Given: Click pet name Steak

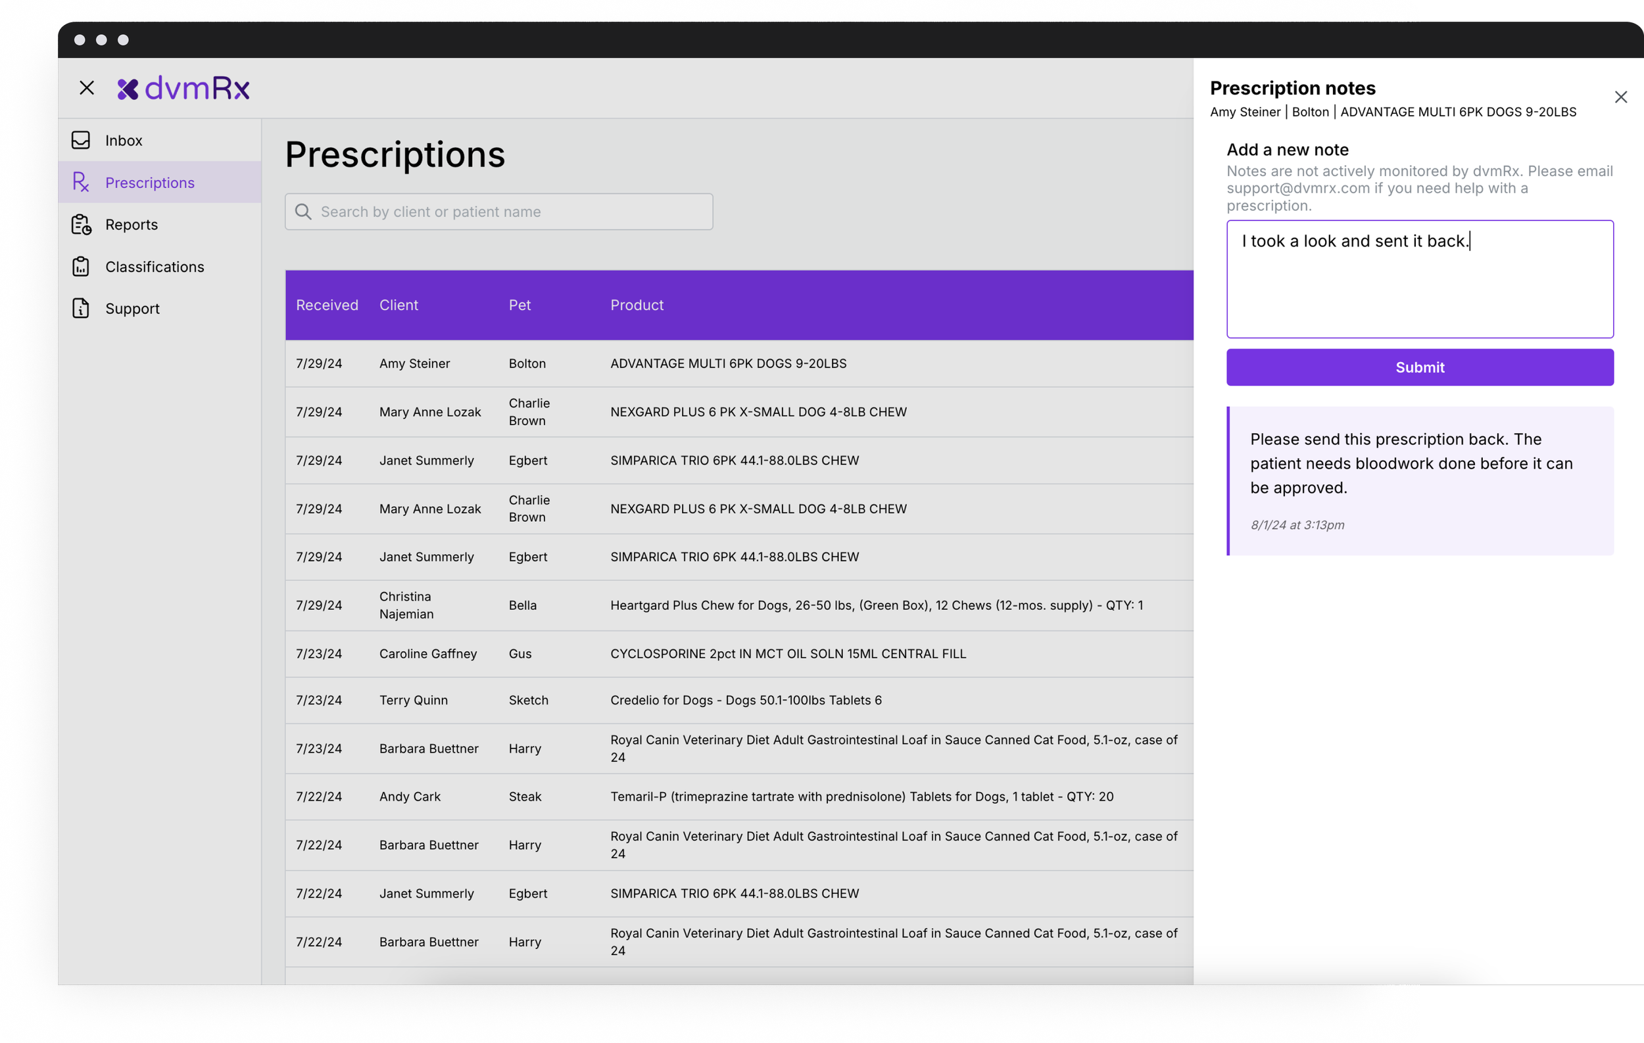Looking at the screenshot, I should [x=525, y=796].
